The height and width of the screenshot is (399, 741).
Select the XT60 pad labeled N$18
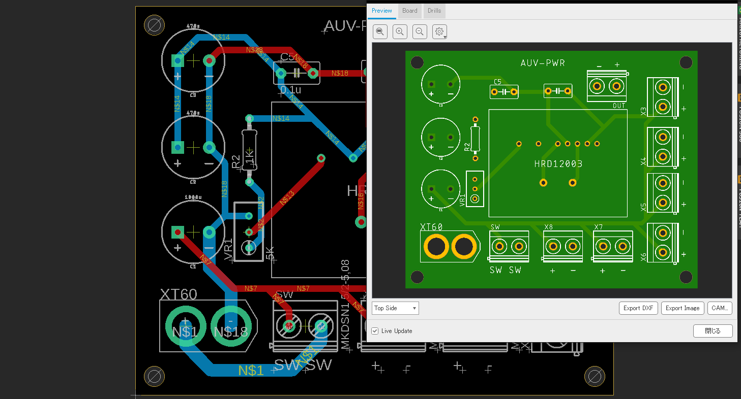click(x=230, y=325)
